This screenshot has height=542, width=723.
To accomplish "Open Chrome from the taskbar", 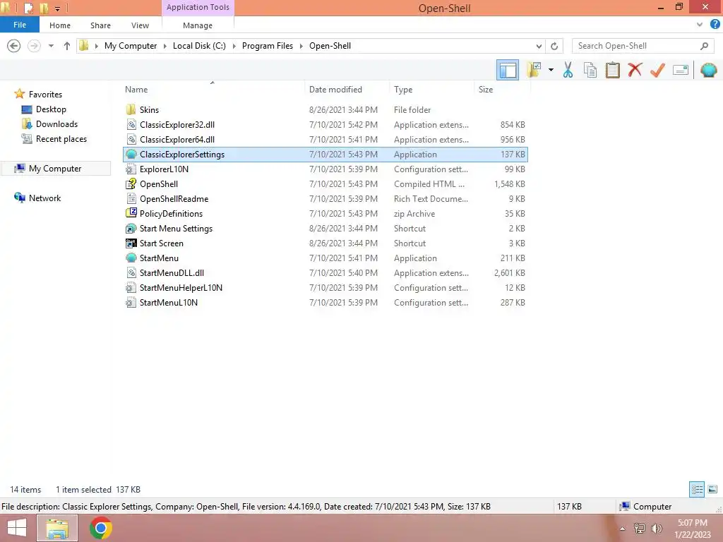I will [x=101, y=528].
